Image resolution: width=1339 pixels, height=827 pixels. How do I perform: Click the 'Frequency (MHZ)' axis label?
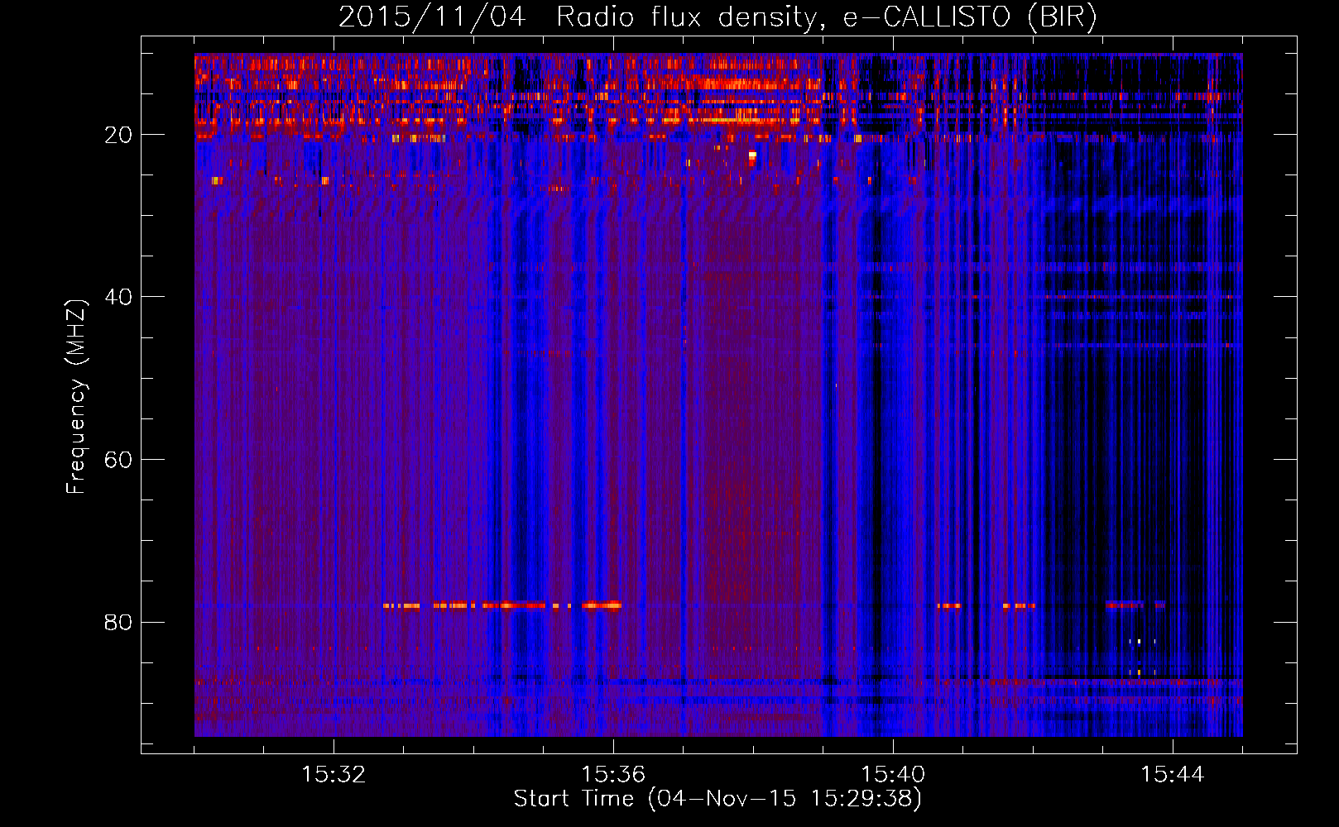[76, 397]
